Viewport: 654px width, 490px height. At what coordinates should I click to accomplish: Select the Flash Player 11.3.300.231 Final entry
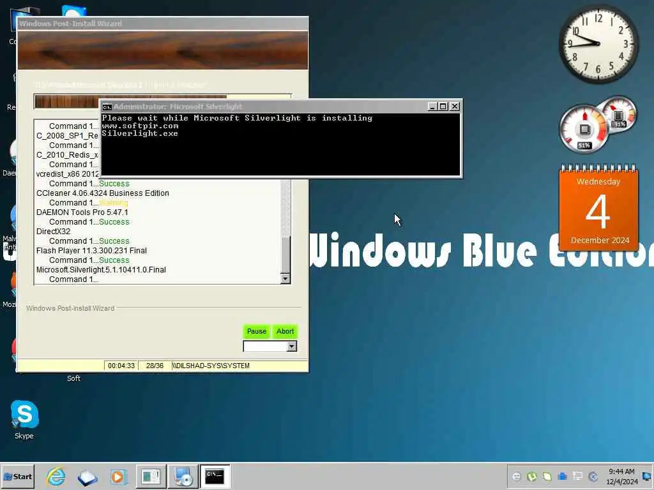click(x=91, y=250)
